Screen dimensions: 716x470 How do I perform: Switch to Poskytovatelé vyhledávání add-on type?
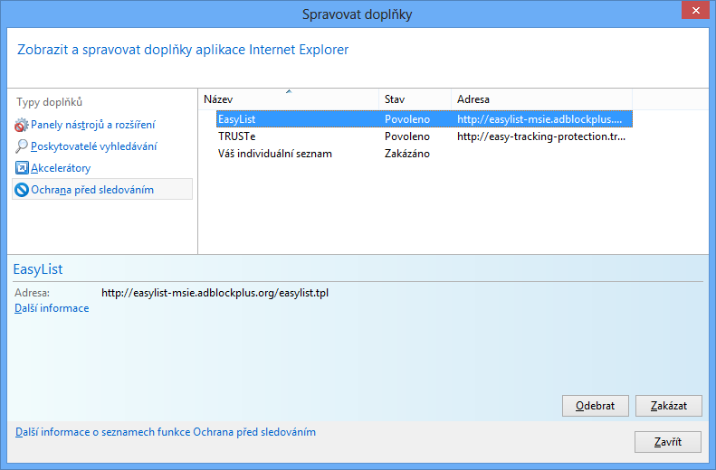[x=94, y=146]
